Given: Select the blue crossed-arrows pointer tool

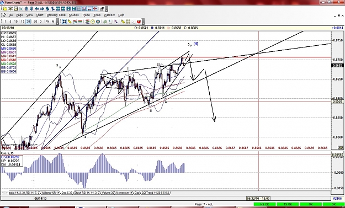Looking at the screenshot, I should (64, 22).
